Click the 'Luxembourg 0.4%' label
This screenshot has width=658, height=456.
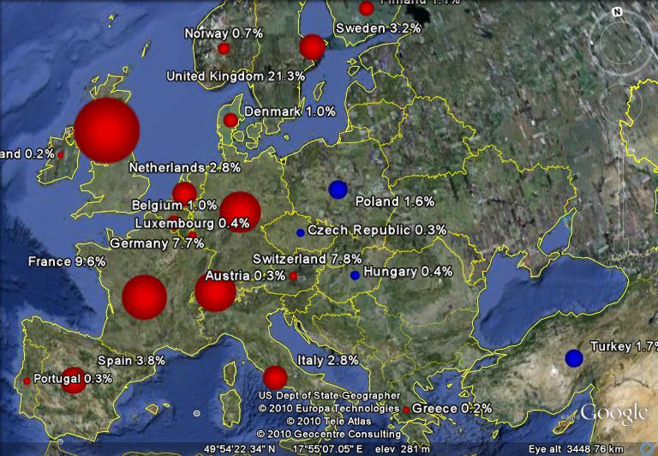pos(192,224)
